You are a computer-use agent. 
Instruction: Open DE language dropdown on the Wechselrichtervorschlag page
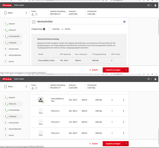150,5
